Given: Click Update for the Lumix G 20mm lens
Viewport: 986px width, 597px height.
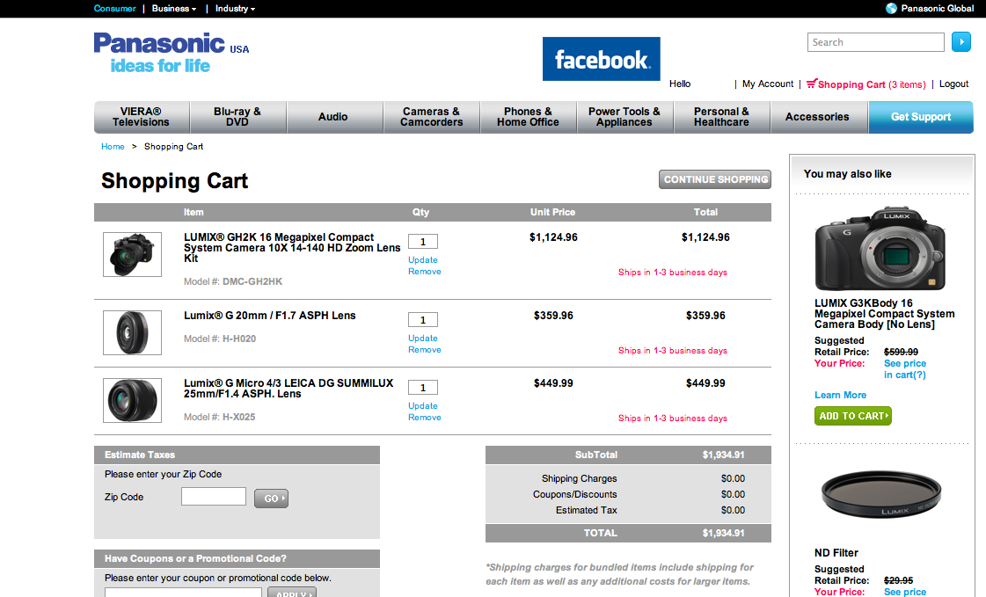Looking at the screenshot, I should [x=422, y=339].
